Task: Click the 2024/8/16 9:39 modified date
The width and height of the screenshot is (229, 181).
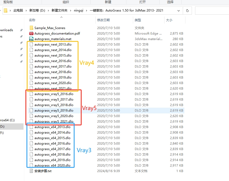Action: (x=108, y=171)
